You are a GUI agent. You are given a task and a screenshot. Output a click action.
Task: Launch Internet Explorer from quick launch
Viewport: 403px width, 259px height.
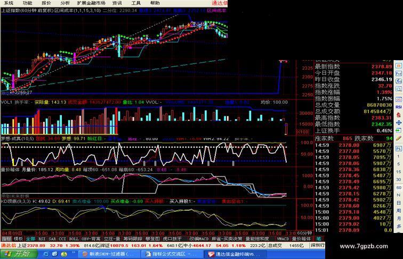coord(46,254)
